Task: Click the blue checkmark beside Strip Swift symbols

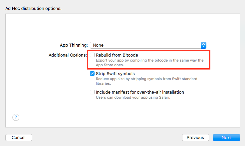Action: pos(92,74)
